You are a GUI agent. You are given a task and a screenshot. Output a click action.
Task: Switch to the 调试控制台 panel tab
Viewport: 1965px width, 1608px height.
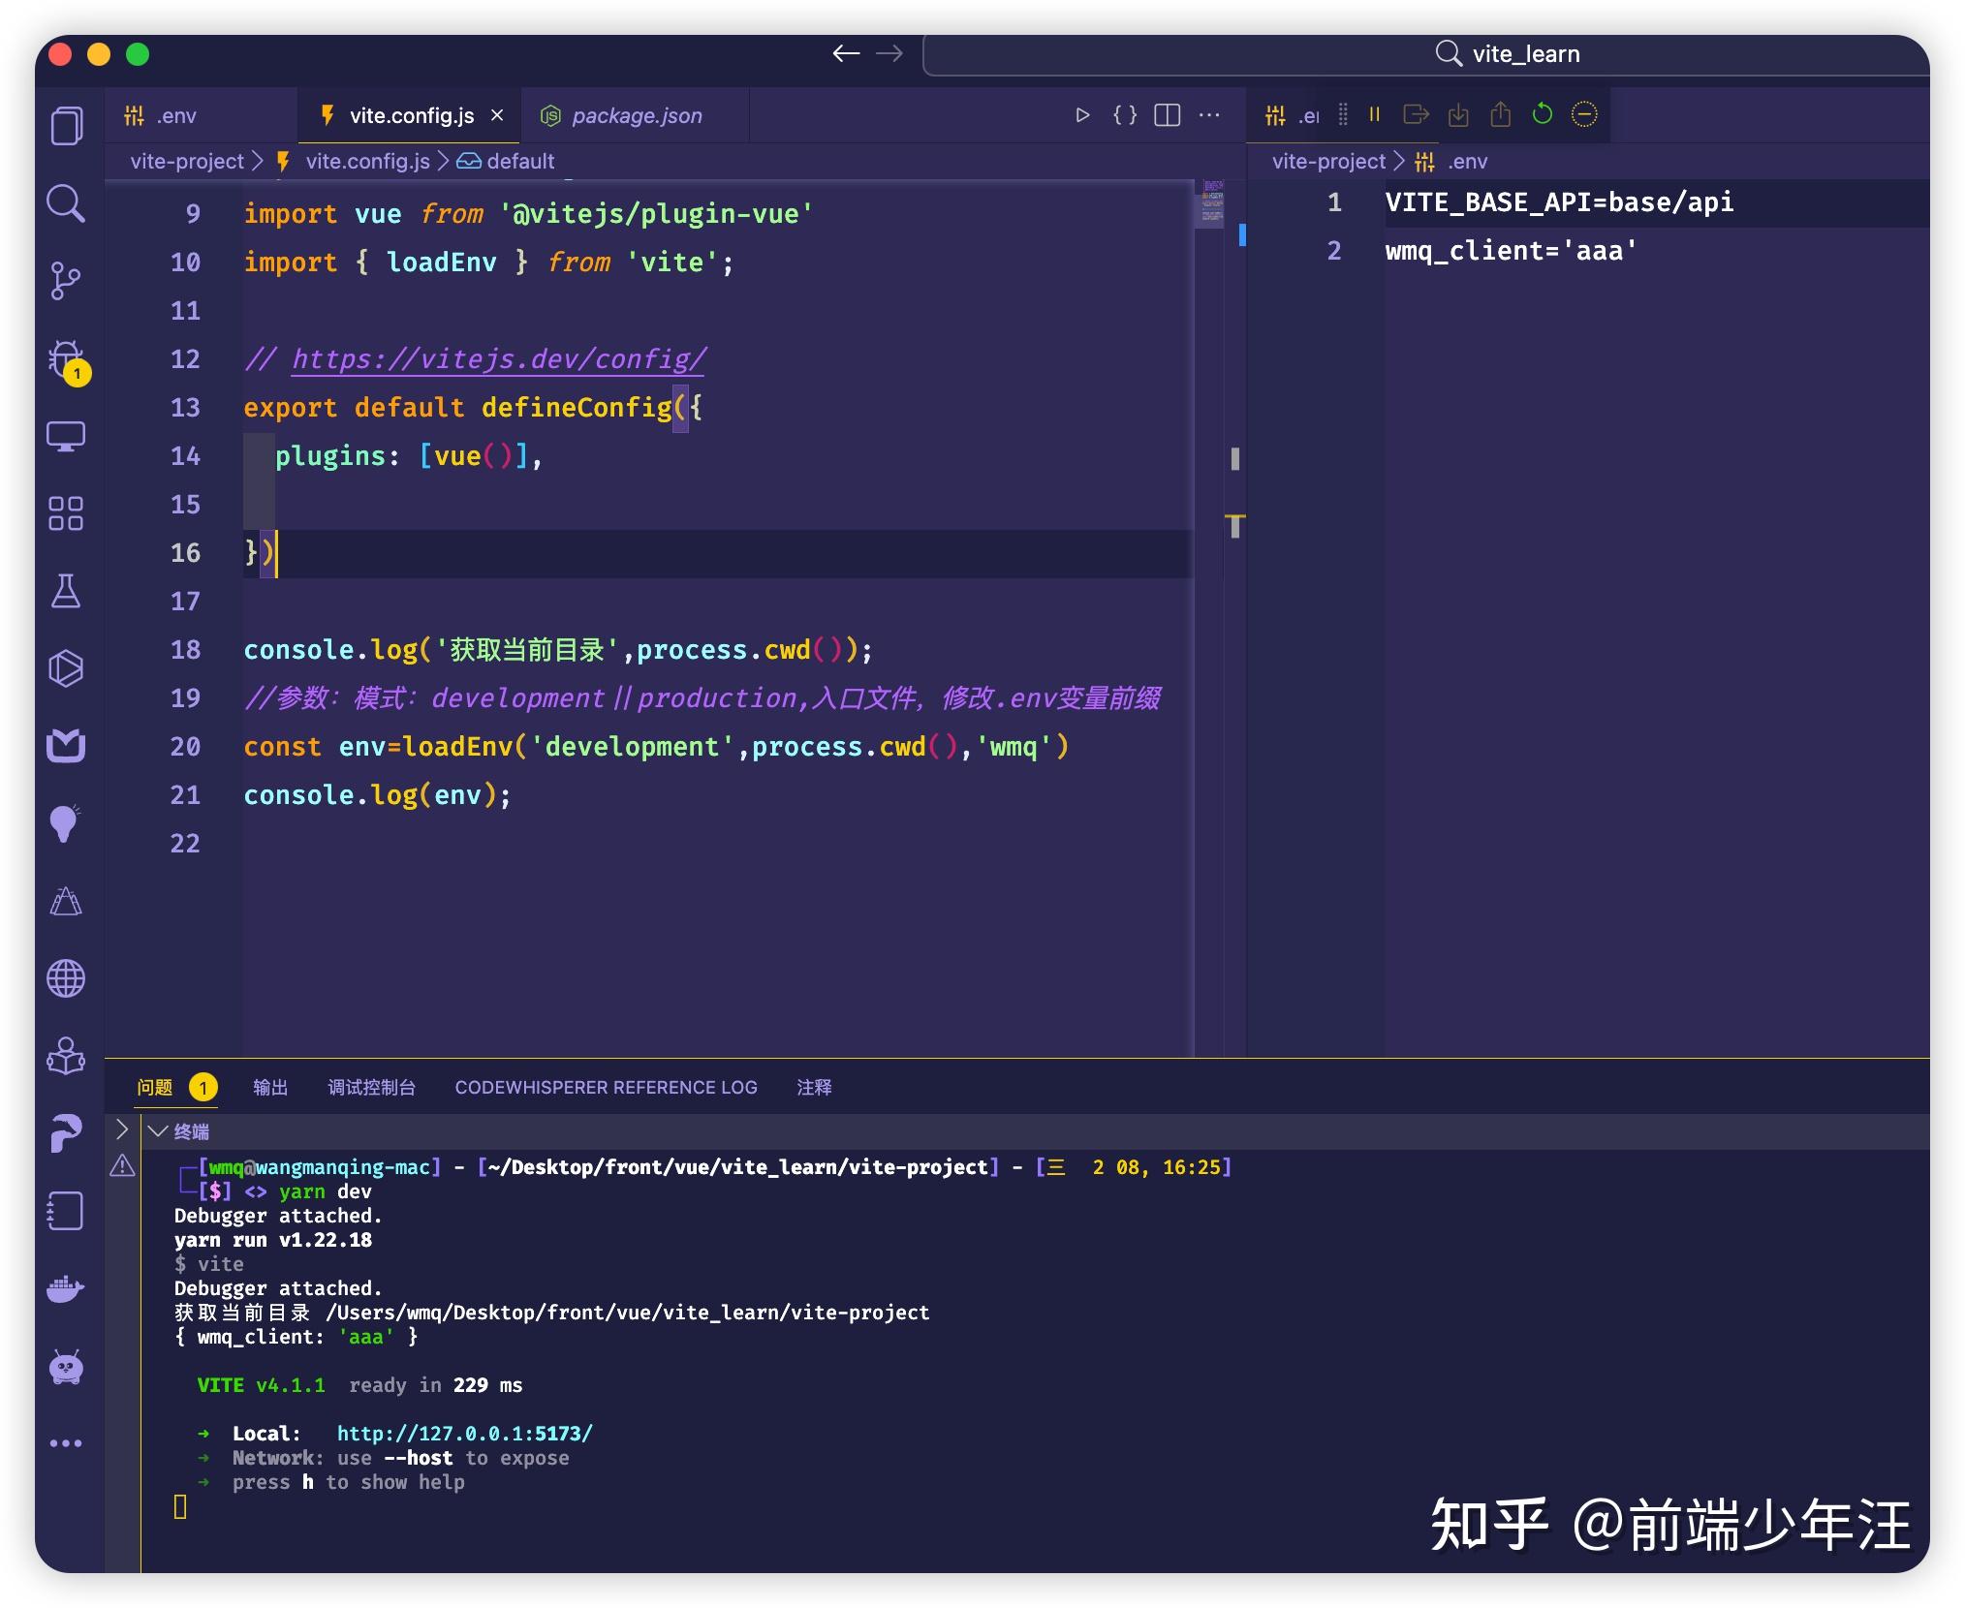pos(371,1087)
